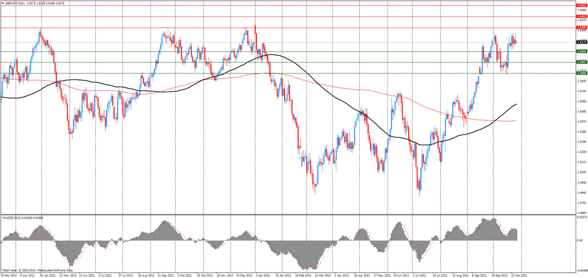Select the red 1.6501 resistance price label
This screenshot has width=588, height=278.
click(x=580, y=4)
